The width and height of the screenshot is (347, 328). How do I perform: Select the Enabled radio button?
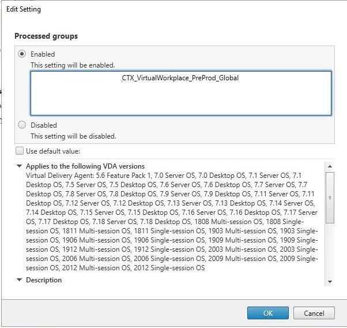coord(22,54)
